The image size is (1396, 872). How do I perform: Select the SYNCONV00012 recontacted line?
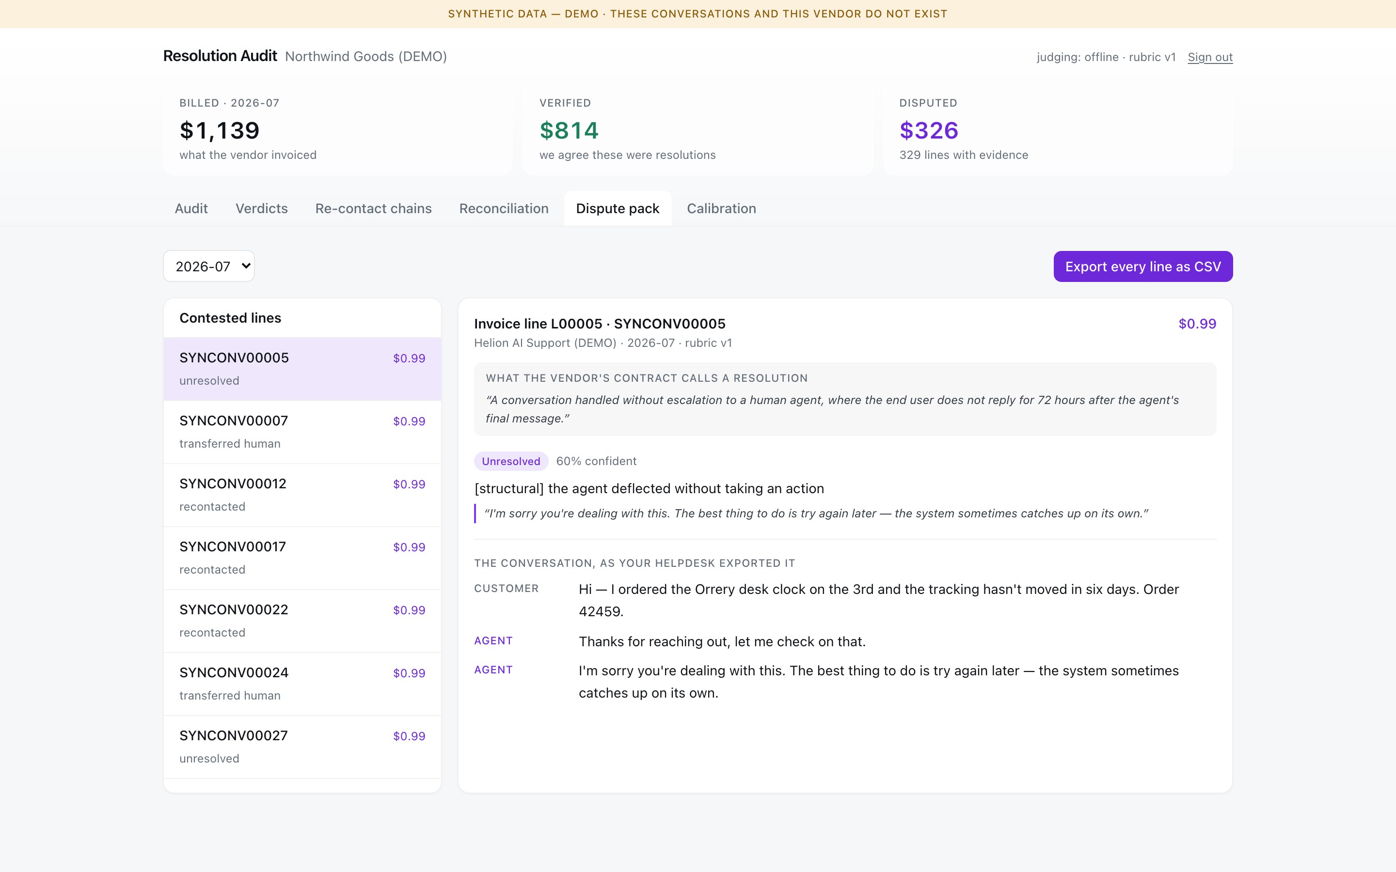(302, 495)
